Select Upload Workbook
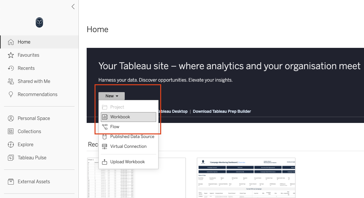The height and width of the screenshot is (198, 364). (x=127, y=162)
